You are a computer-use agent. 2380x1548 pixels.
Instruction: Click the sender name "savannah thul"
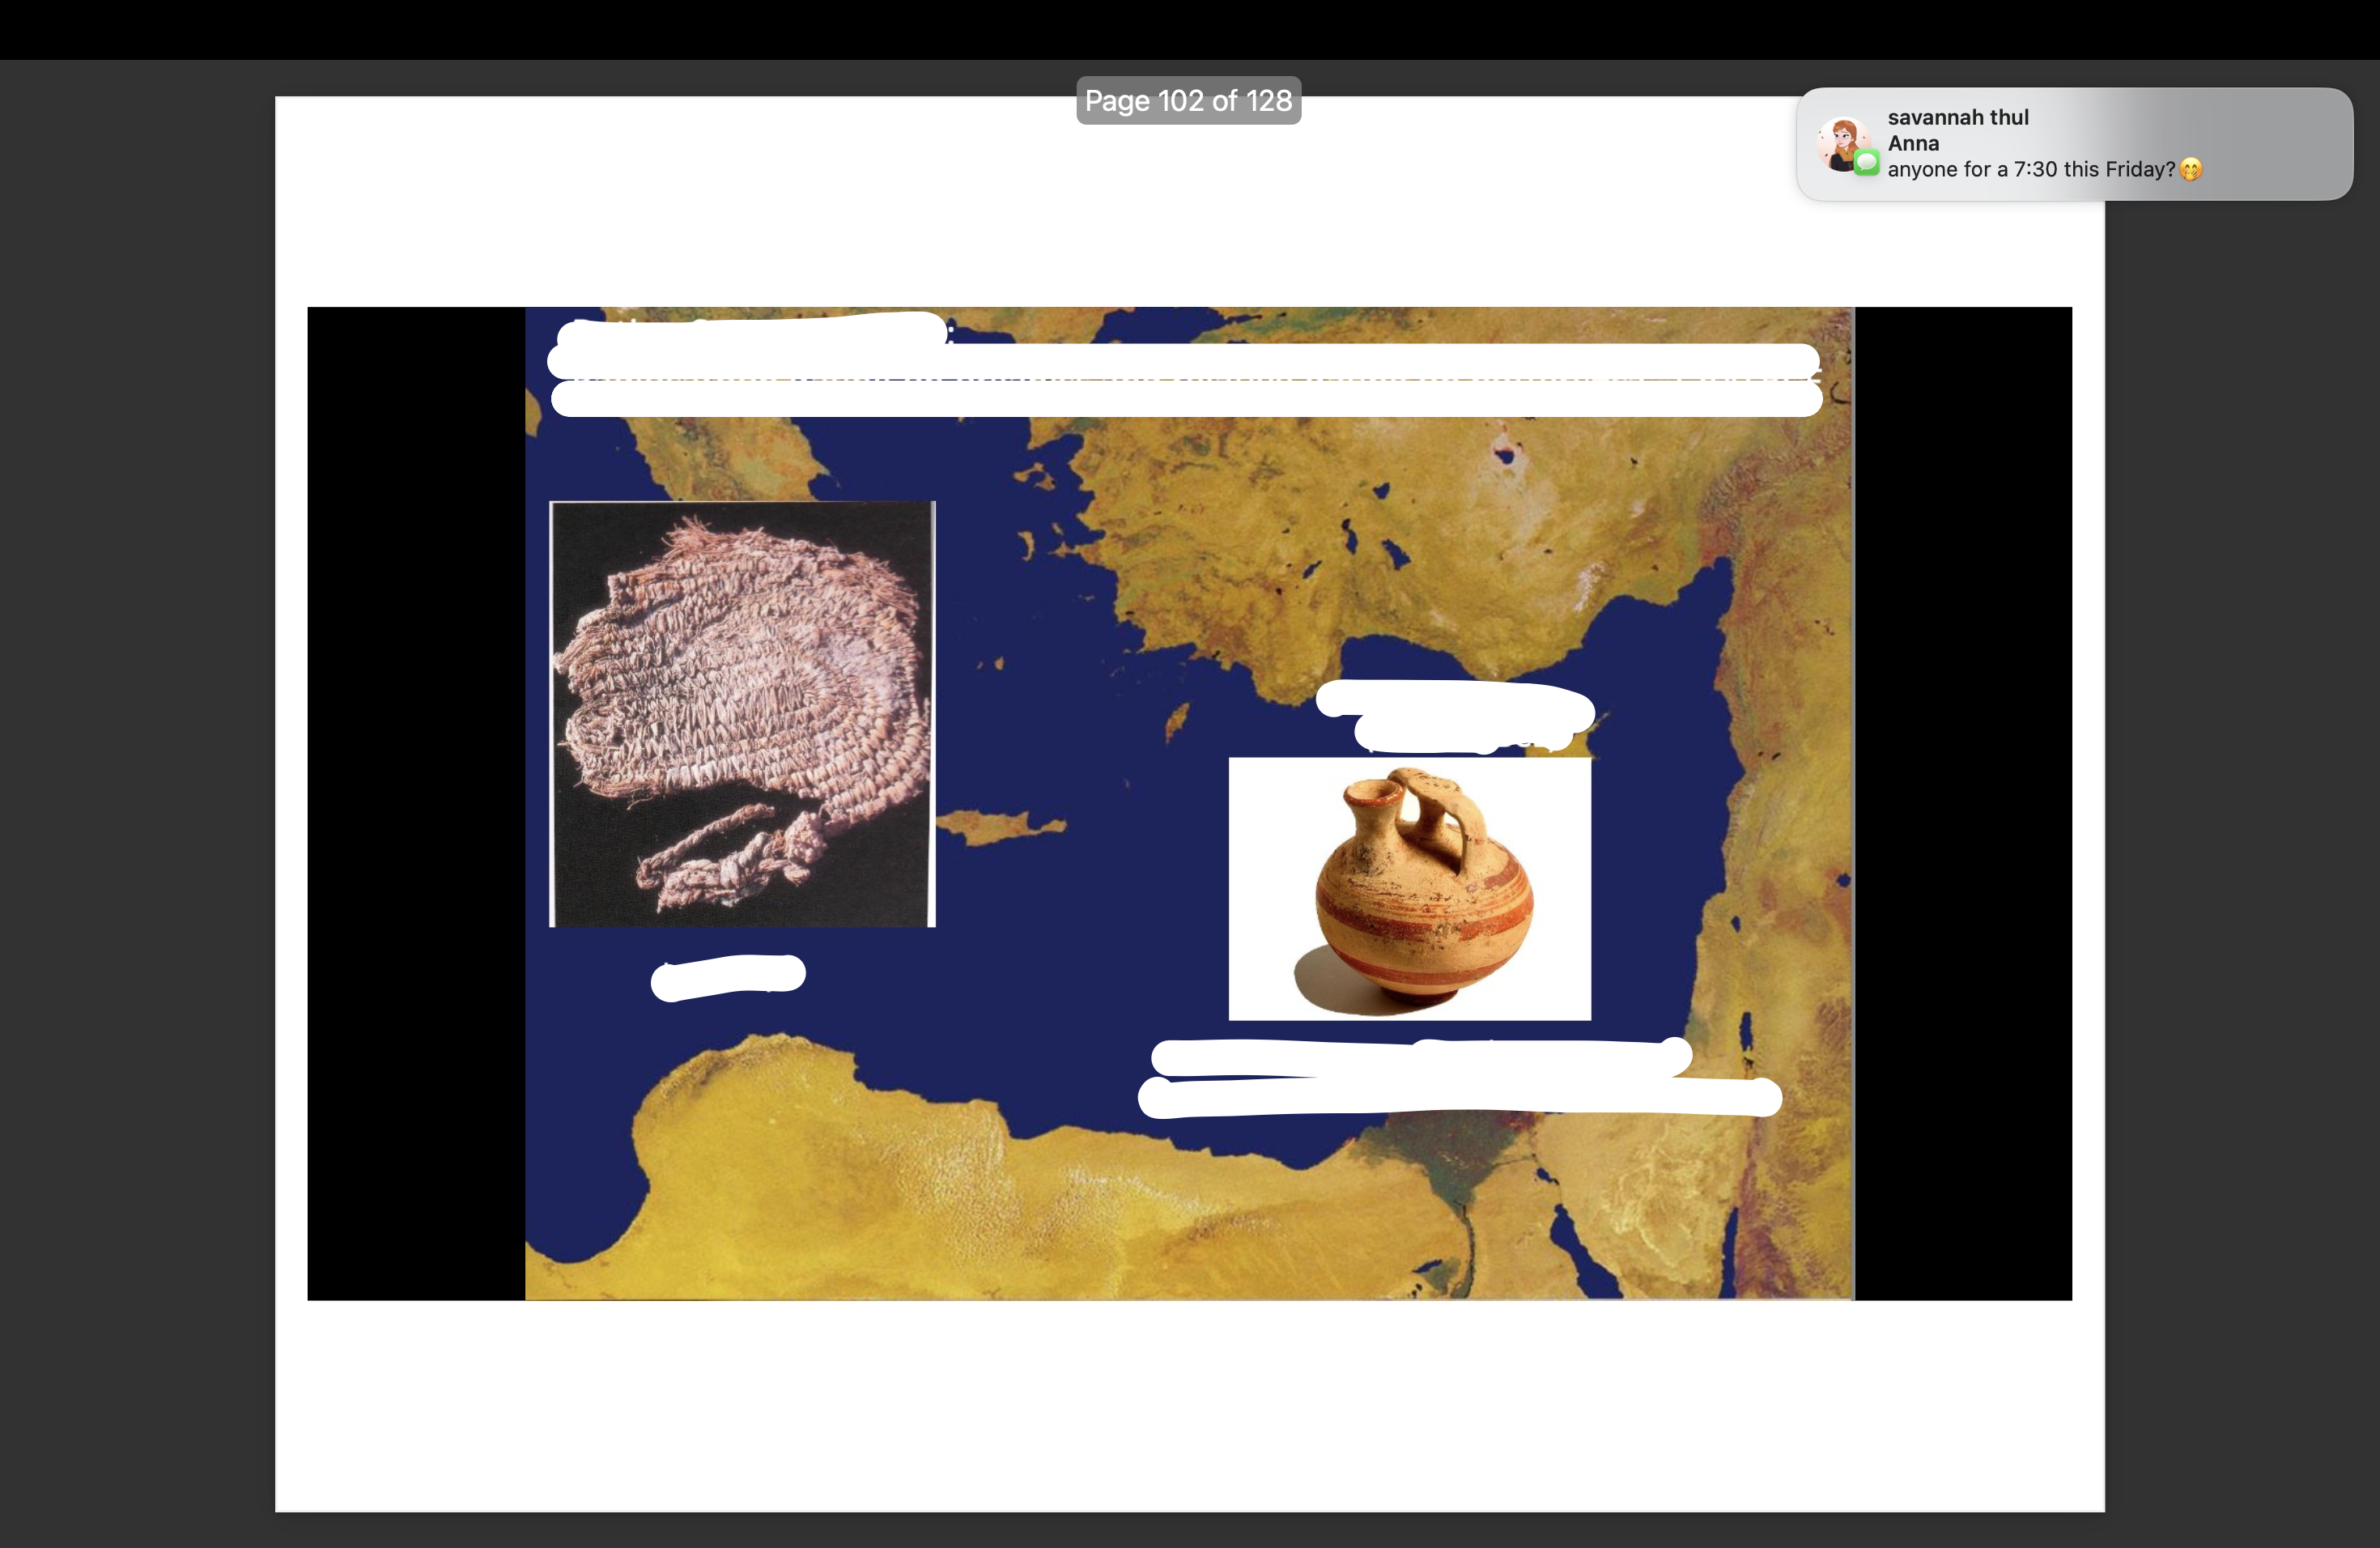[x=1958, y=116]
